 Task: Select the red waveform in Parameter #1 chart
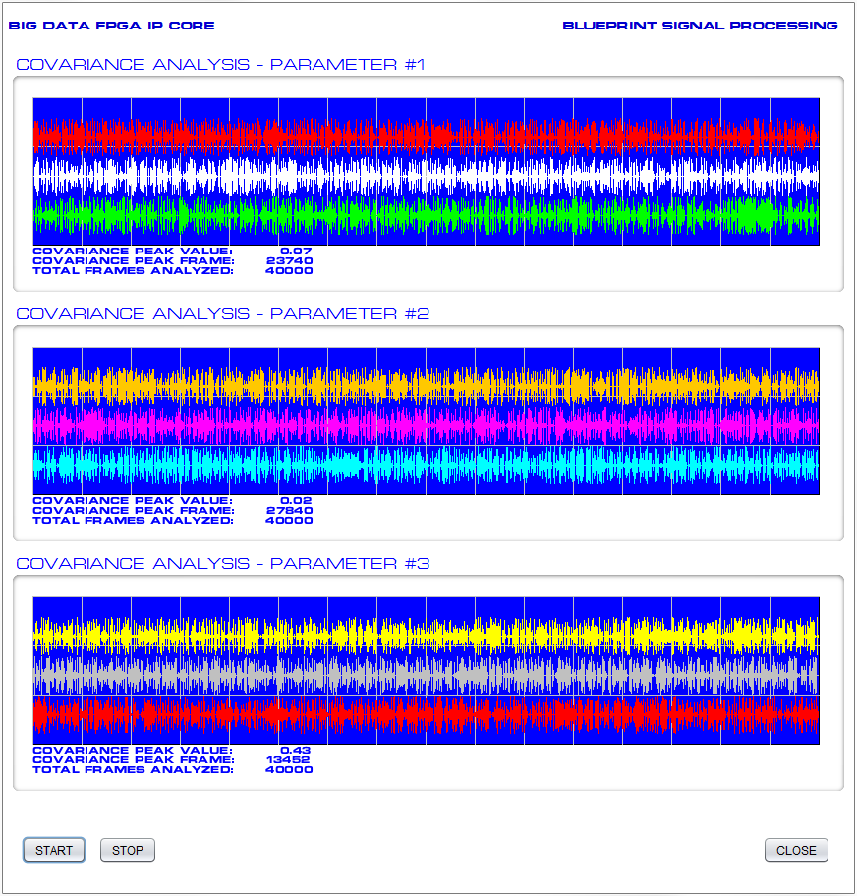[426, 135]
